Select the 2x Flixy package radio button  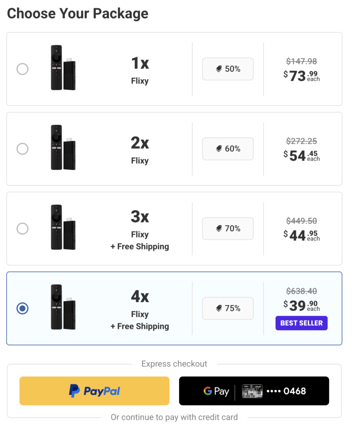point(22,149)
